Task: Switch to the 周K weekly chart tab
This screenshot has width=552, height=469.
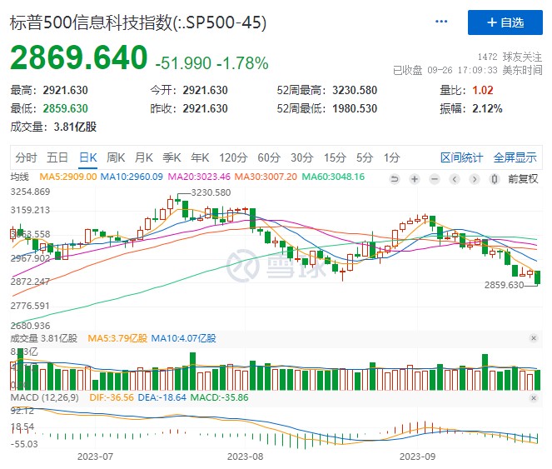Action: 116,157
